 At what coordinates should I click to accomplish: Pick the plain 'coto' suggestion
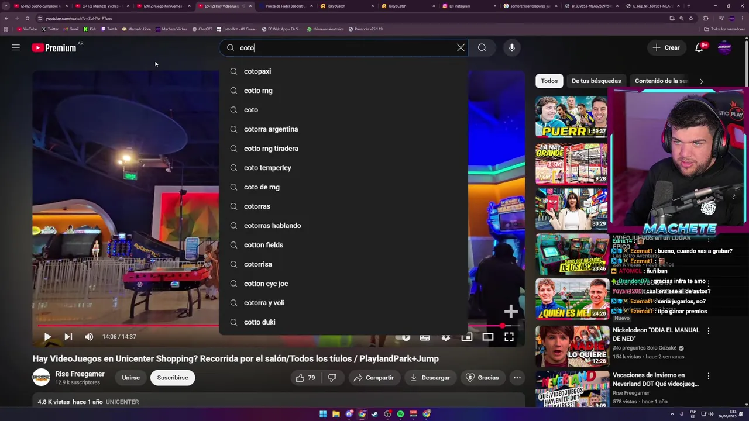point(343,110)
